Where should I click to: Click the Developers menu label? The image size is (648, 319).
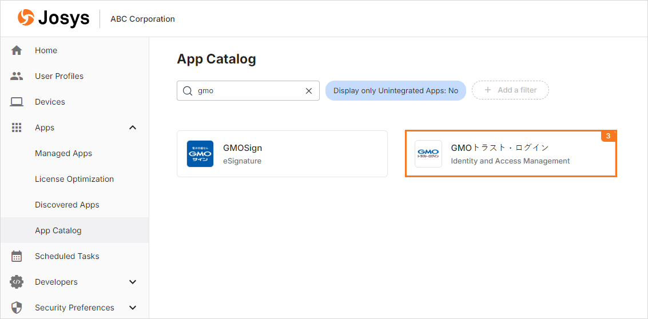tap(56, 282)
